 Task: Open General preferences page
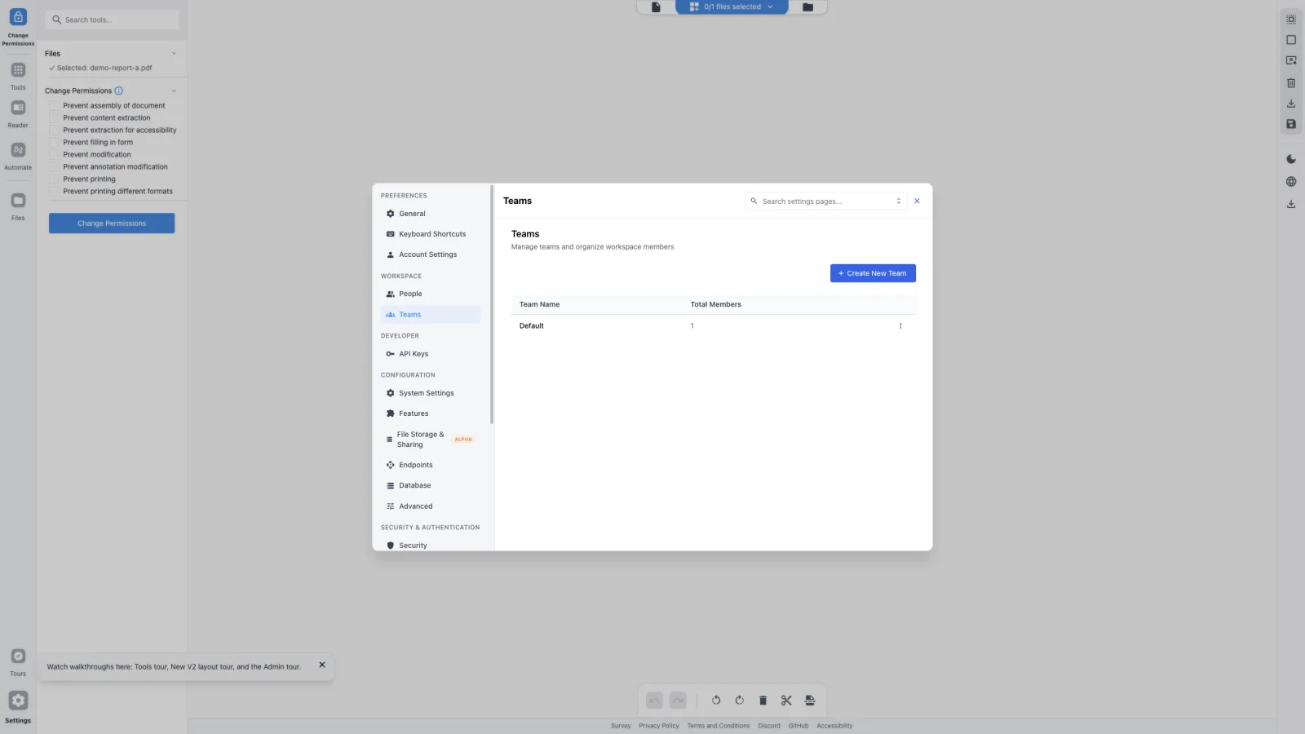[x=431, y=214]
